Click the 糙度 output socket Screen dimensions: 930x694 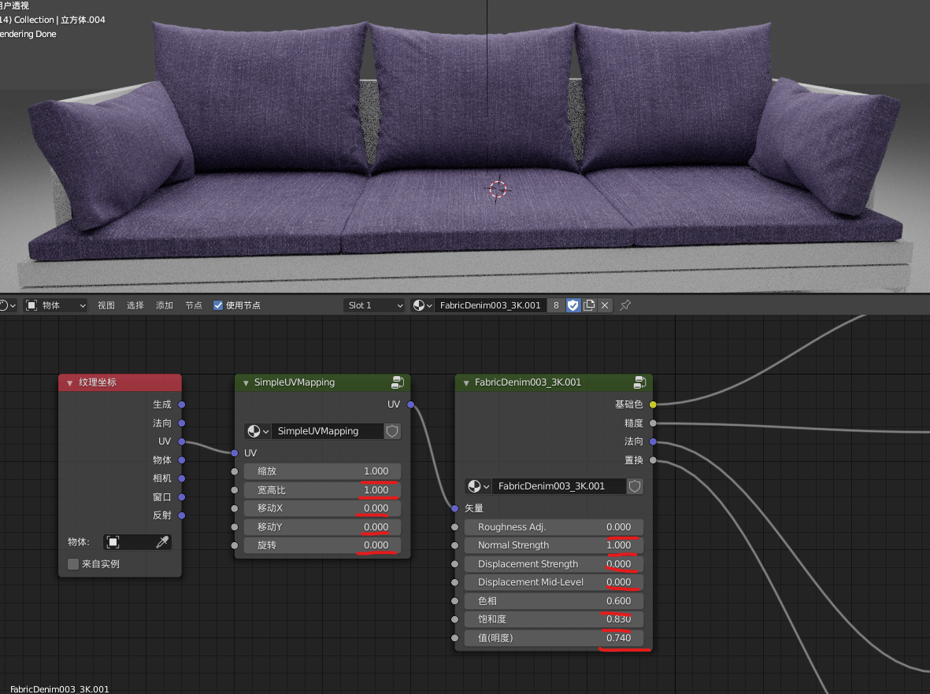(x=653, y=423)
